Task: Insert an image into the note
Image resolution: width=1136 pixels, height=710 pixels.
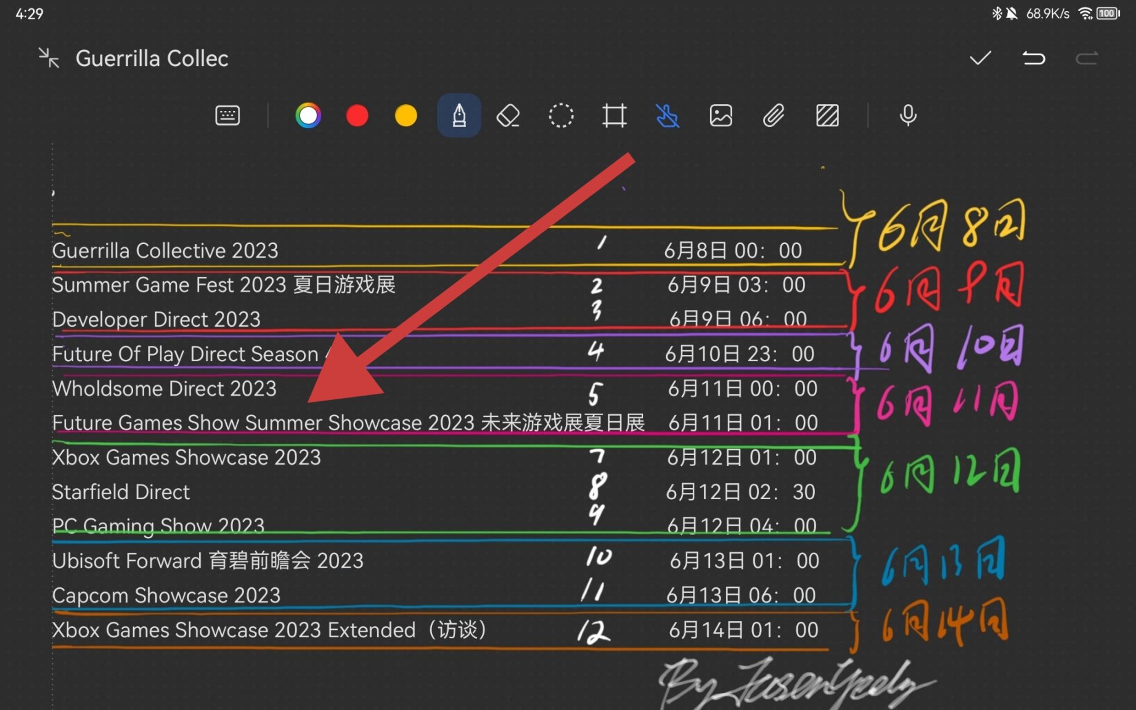Action: pyautogui.click(x=721, y=115)
